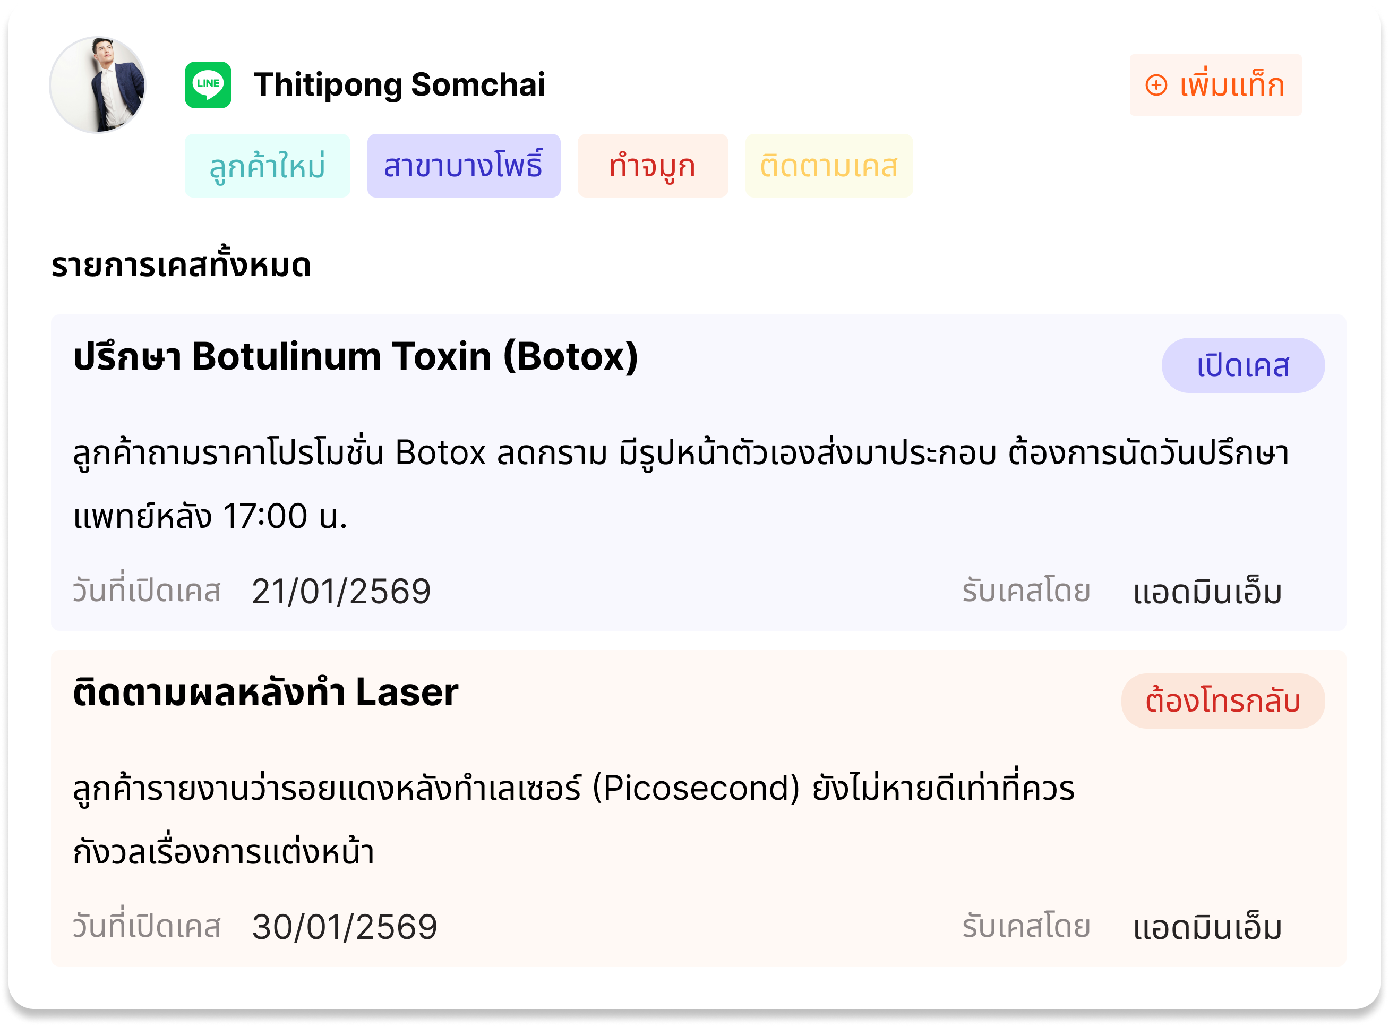Select the 30/01/2569 case open date

click(x=345, y=927)
